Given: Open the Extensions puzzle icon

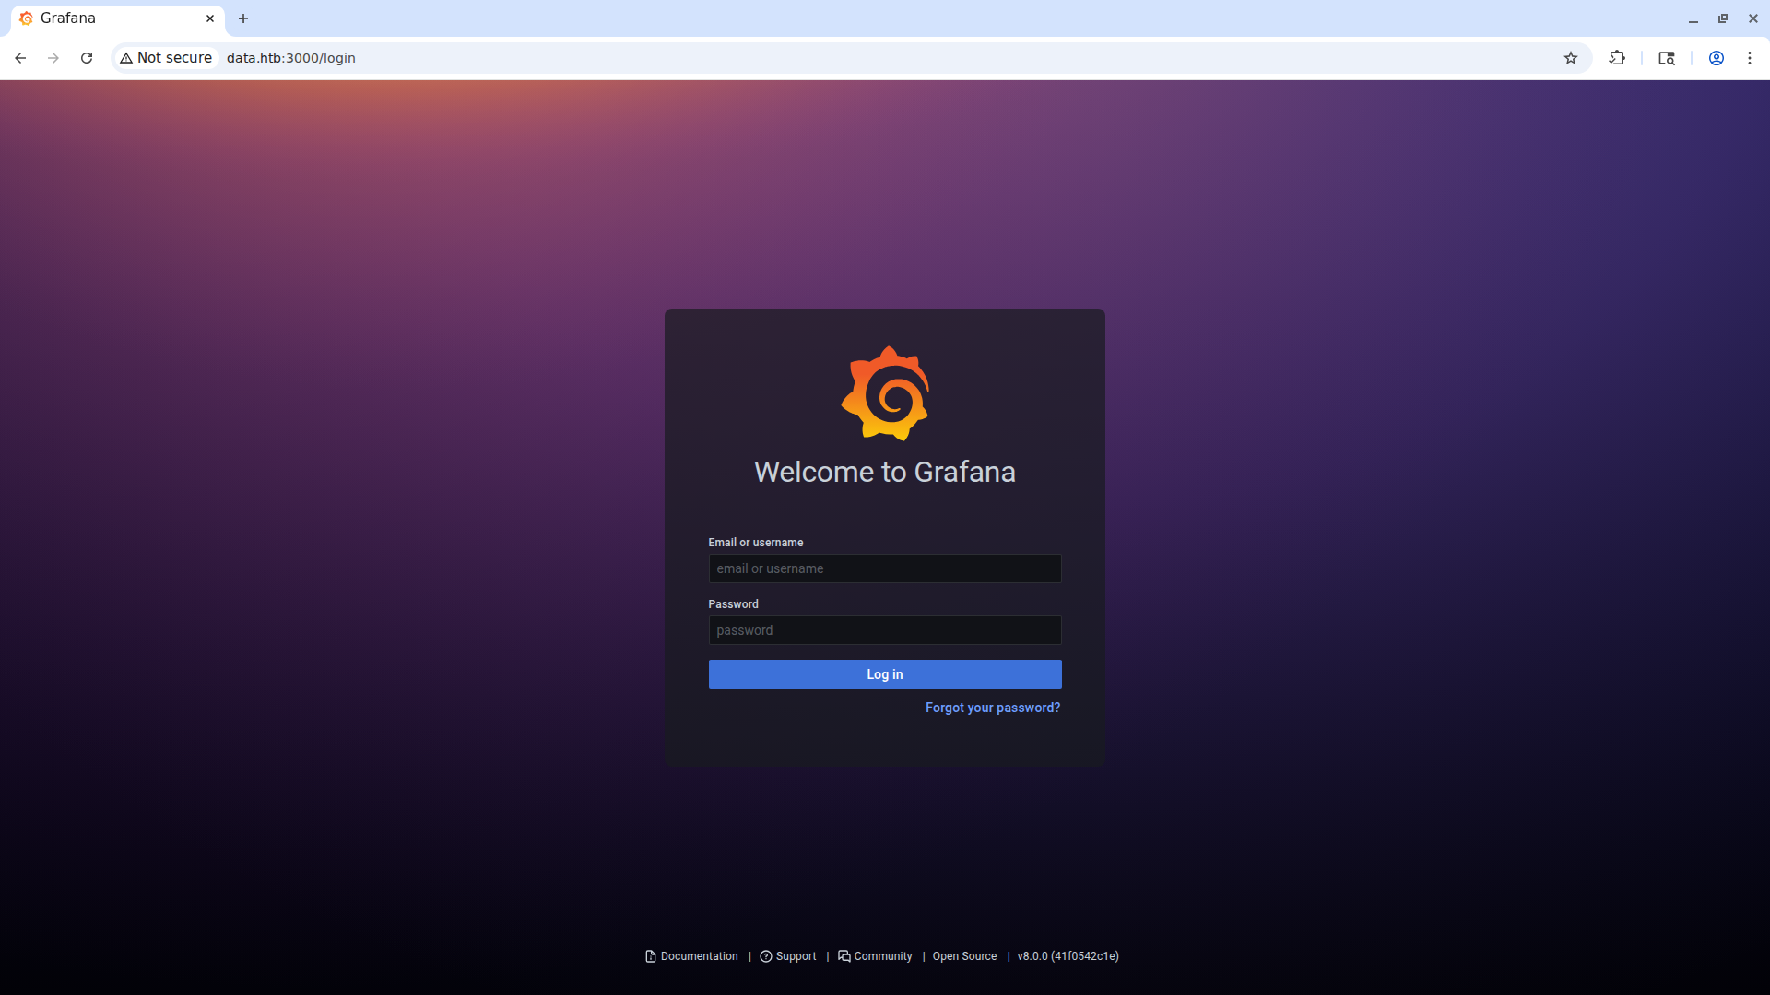Looking at the screenshot, I should [x=1617, y=58].
